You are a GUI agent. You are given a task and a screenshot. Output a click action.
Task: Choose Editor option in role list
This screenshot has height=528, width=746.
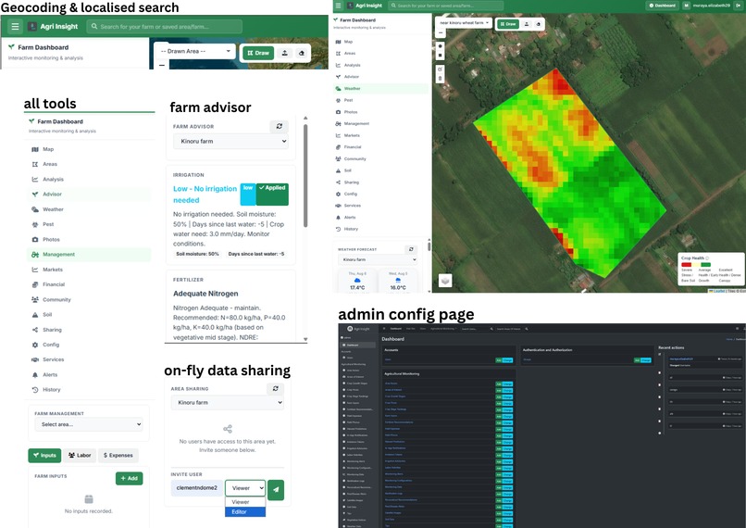click(x=245, y=512)
